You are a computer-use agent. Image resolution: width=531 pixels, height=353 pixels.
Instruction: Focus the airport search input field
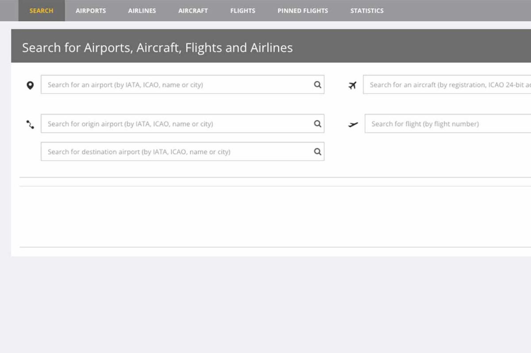pyautogui.click(x=177, y=85)
